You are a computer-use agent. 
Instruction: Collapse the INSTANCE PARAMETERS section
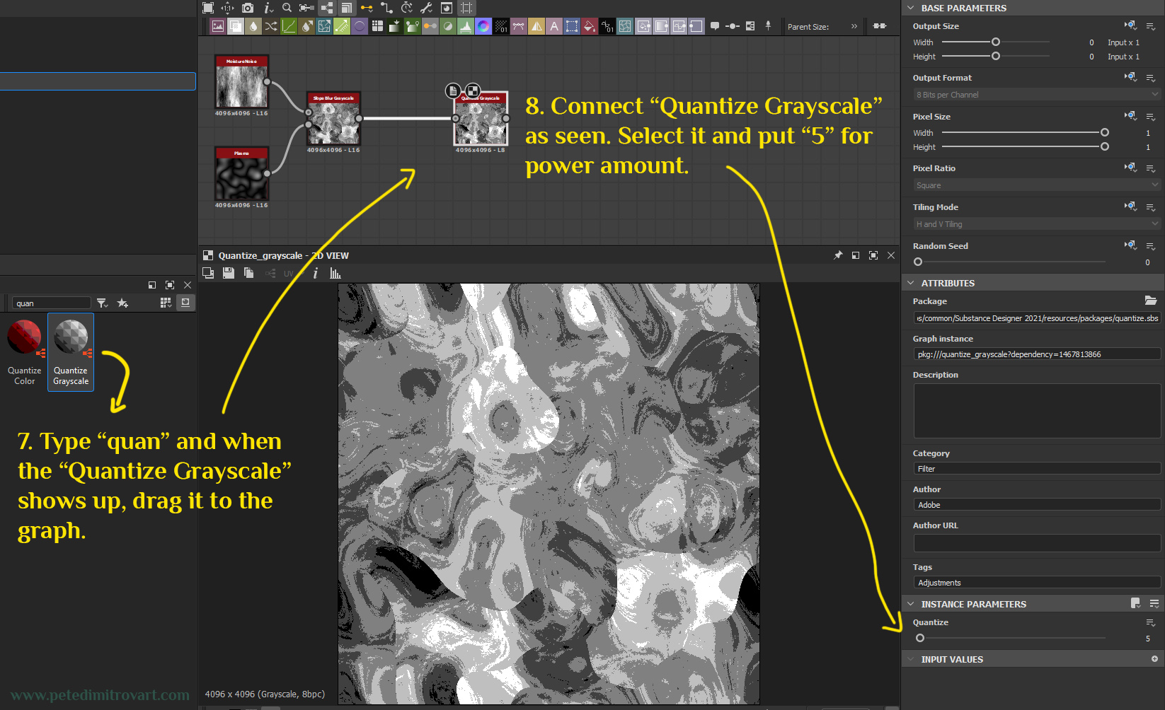pos(911,604)
